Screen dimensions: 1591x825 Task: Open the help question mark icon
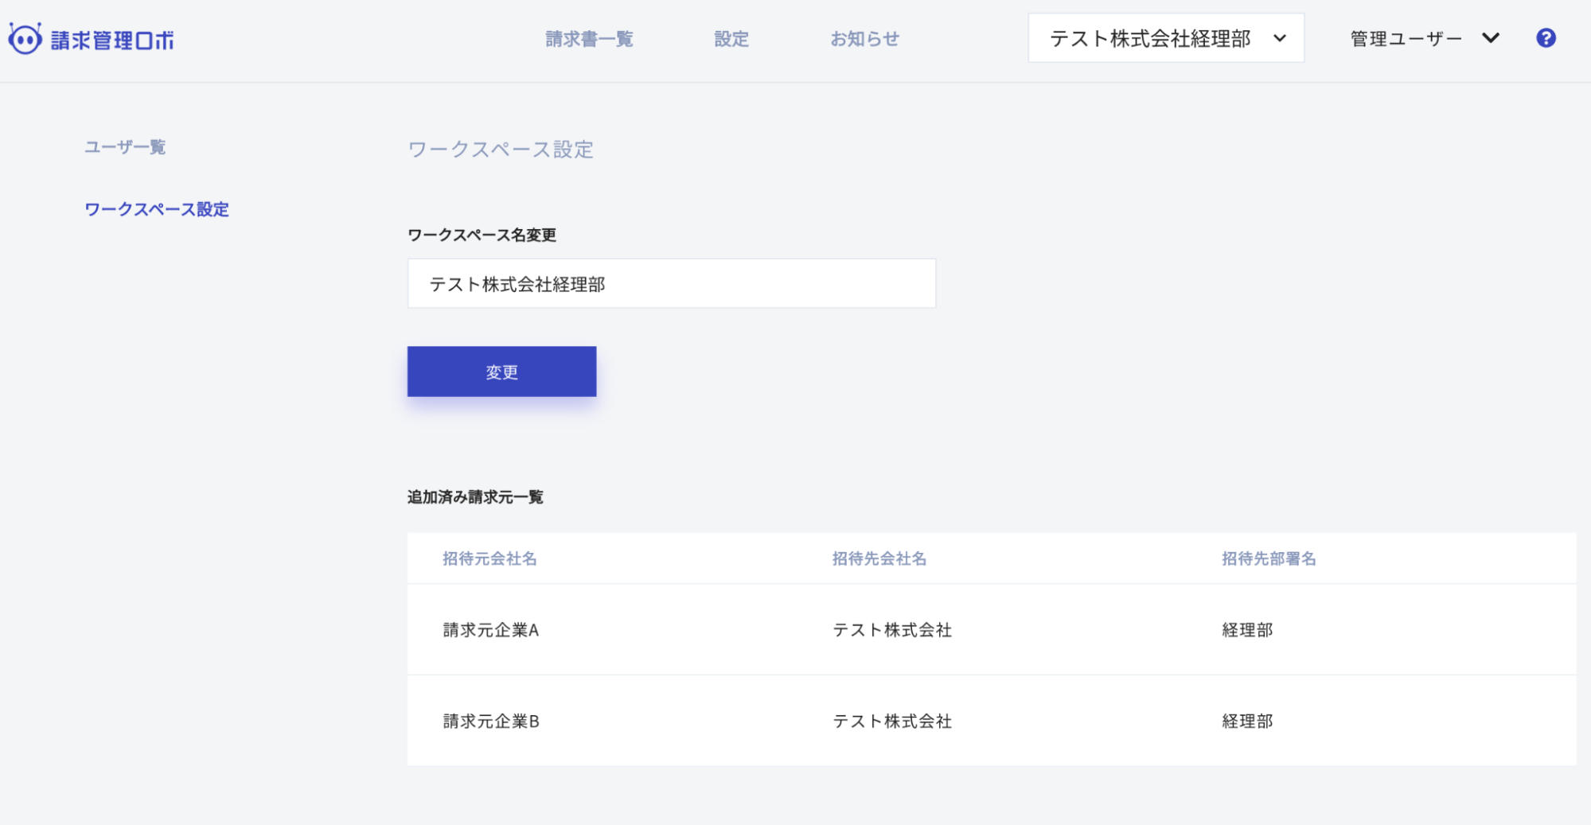[1546, 37]
